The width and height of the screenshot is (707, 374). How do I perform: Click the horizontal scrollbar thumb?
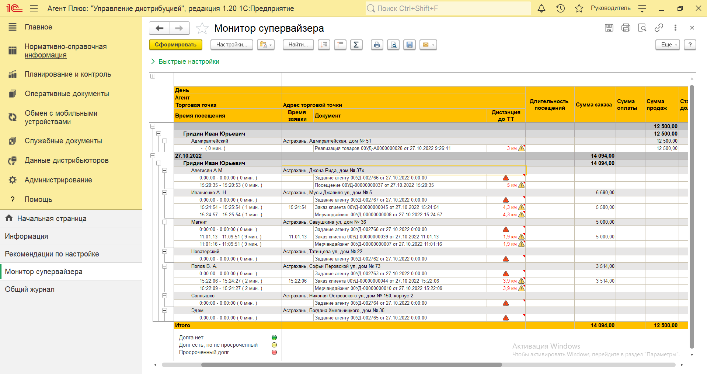point(351,365)
